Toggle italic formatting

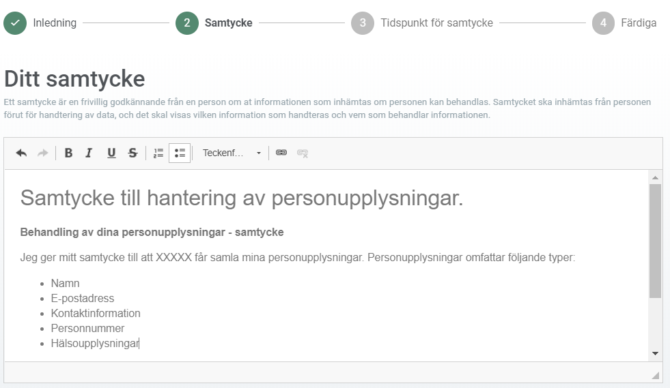pyautogui.click(x=89, y=153)
